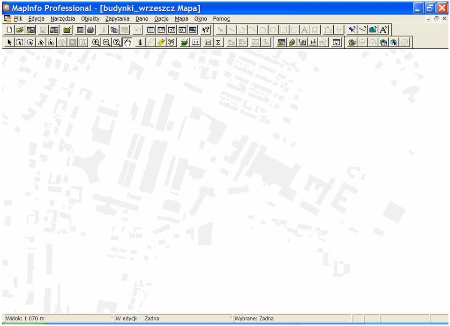Image resolution: width=450 pixels, height=326 pixels.
Task: Open the Mapa menu
Action: click(x=181, y=19)
